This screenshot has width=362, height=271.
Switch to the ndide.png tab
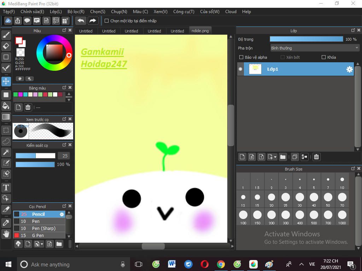coord(200,31)
